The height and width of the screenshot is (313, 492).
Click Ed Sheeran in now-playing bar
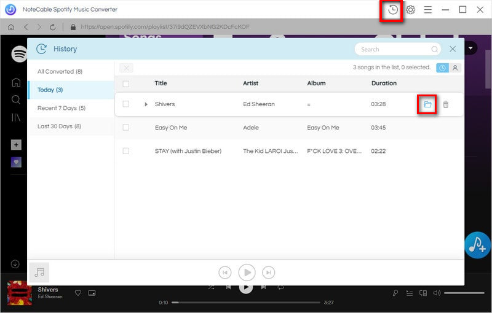click(x=50, y=296)
